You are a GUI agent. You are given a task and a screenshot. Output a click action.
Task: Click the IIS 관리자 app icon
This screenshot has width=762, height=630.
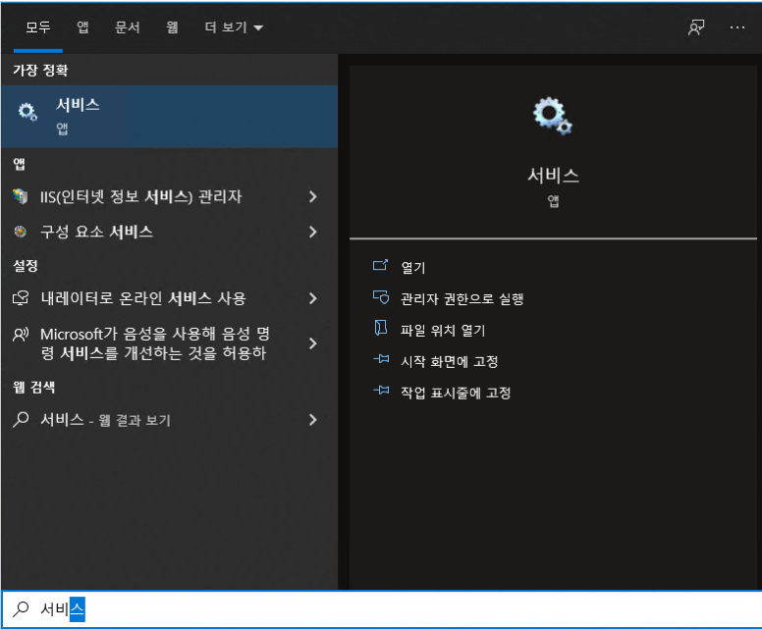21,196
